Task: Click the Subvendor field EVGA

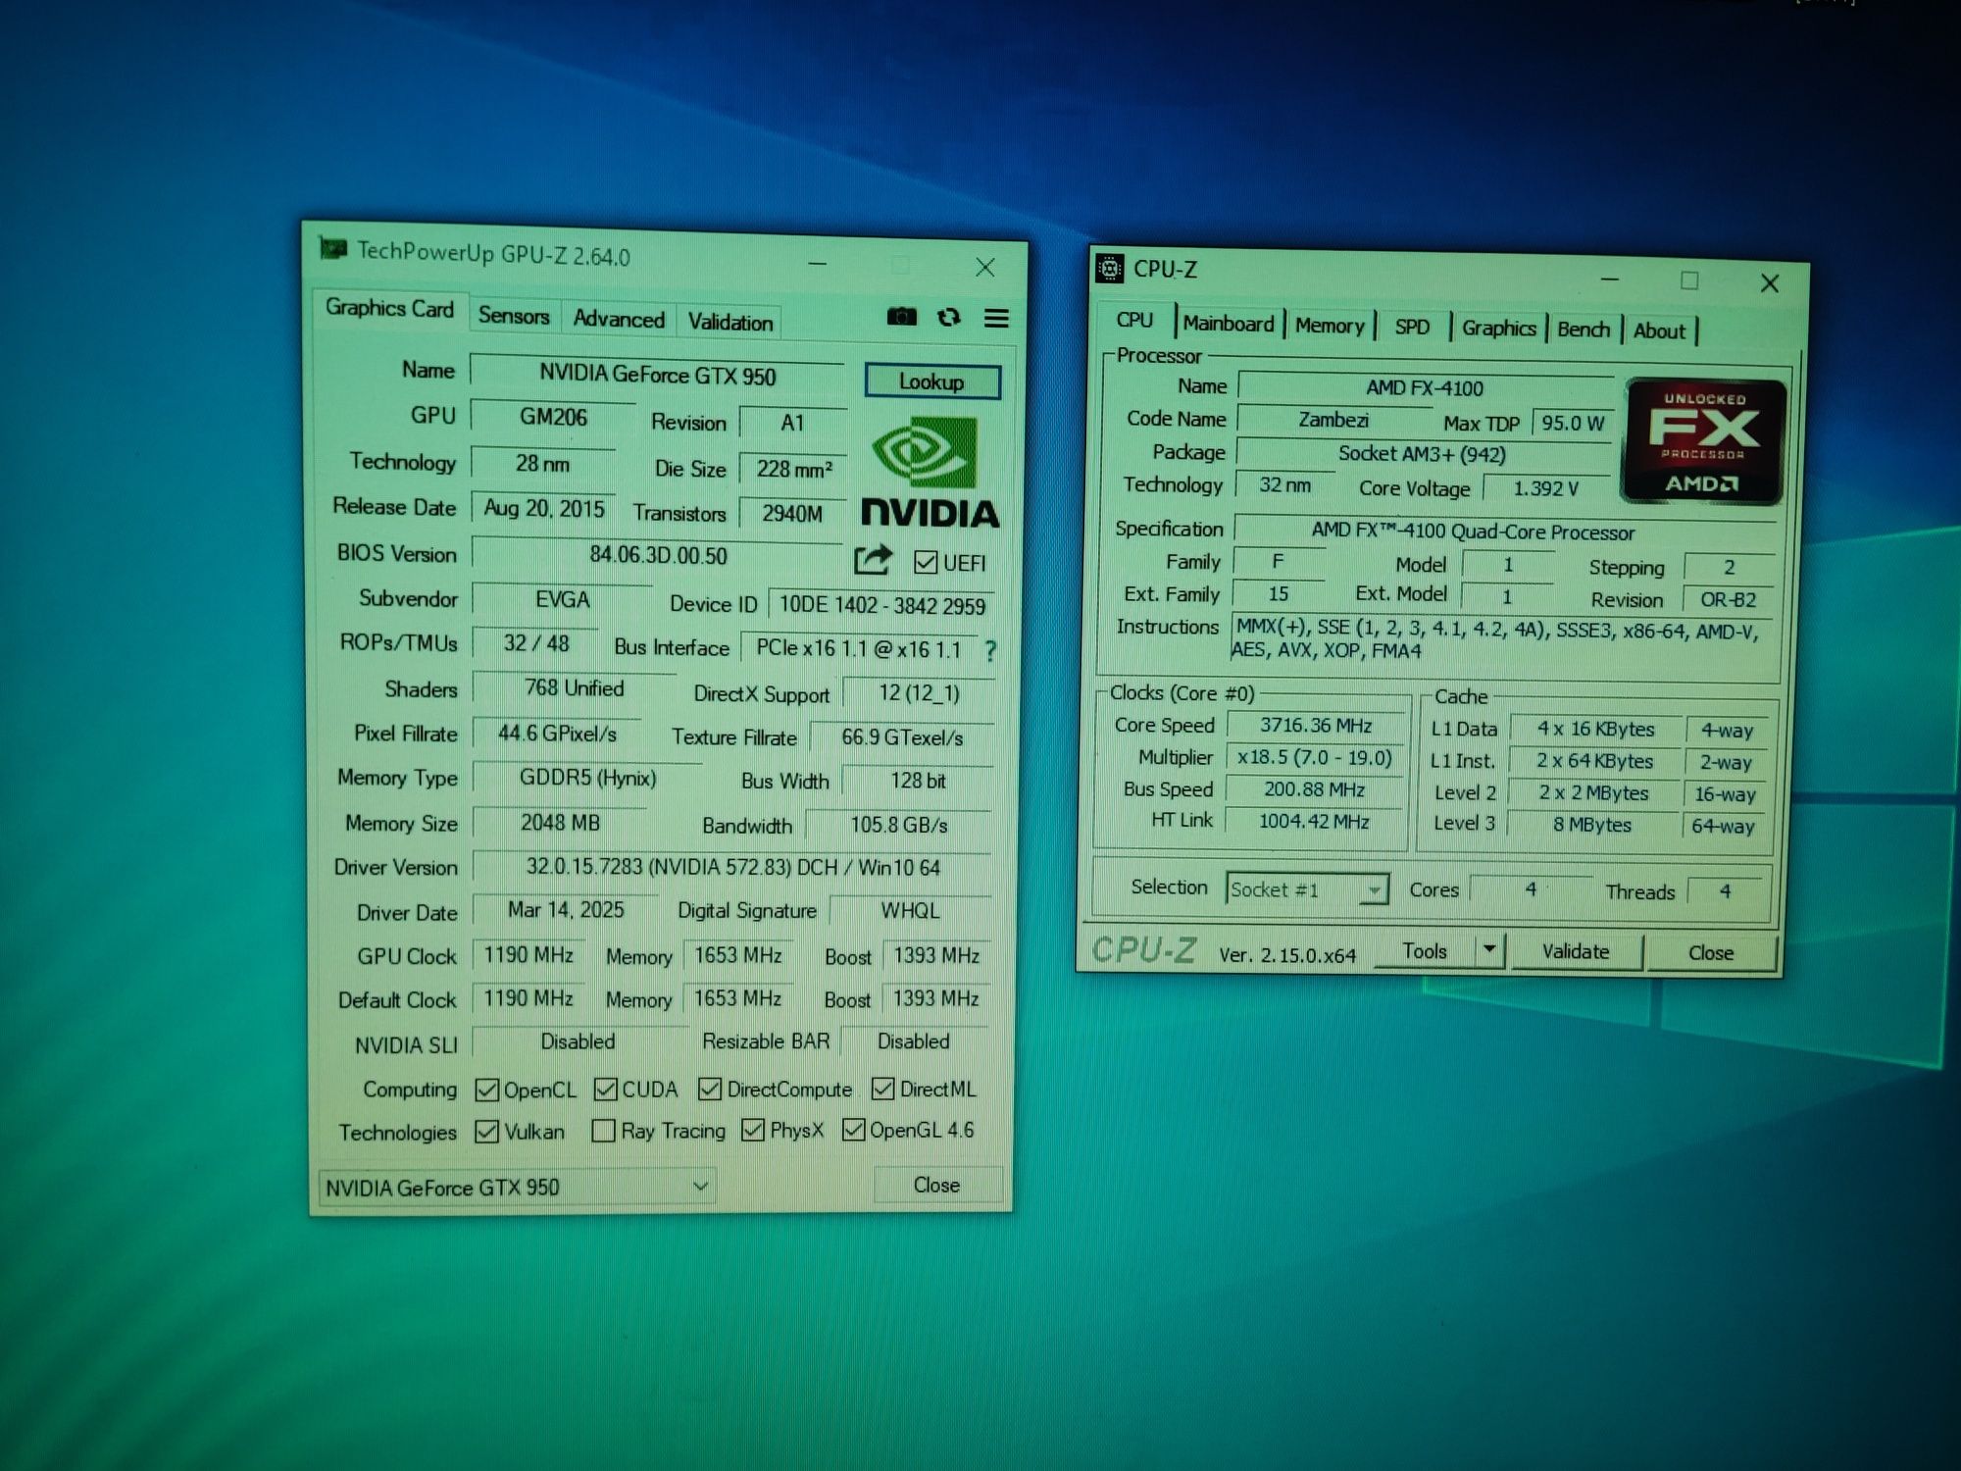Action: coord(562,599)
